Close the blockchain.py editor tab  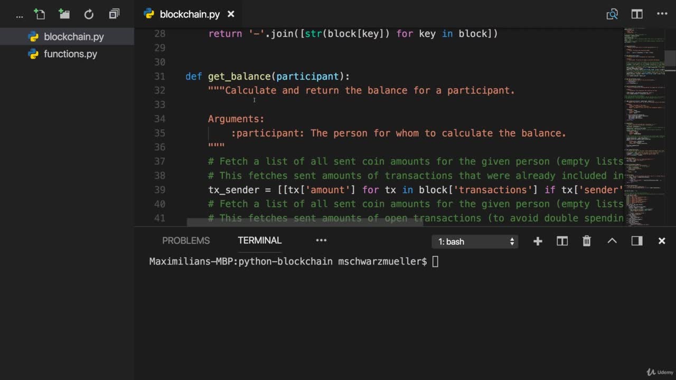point(231,14)
